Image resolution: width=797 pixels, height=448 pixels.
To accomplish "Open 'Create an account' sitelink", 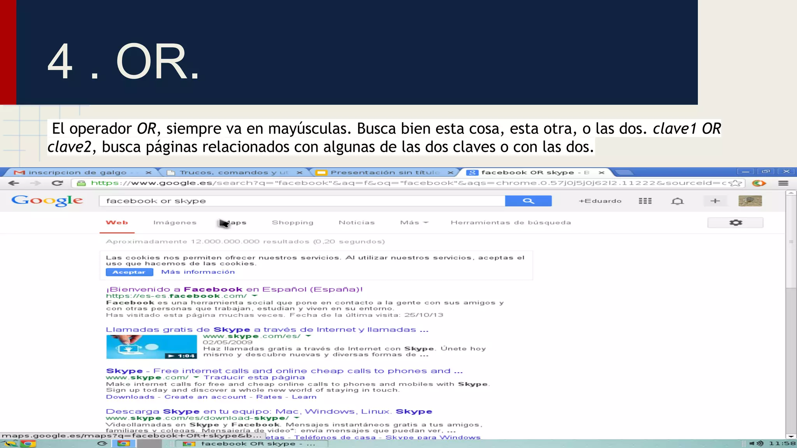I will click(x=205, y=397).
